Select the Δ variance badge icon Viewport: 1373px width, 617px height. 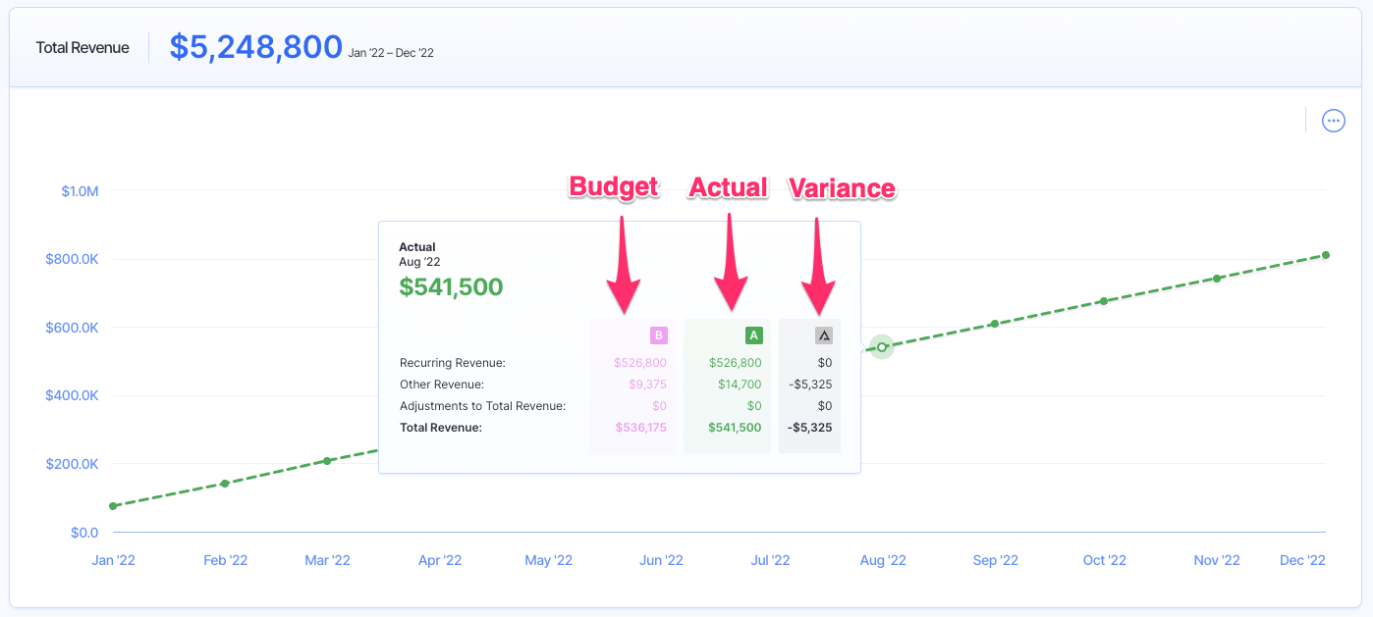(x=822, y=334)
